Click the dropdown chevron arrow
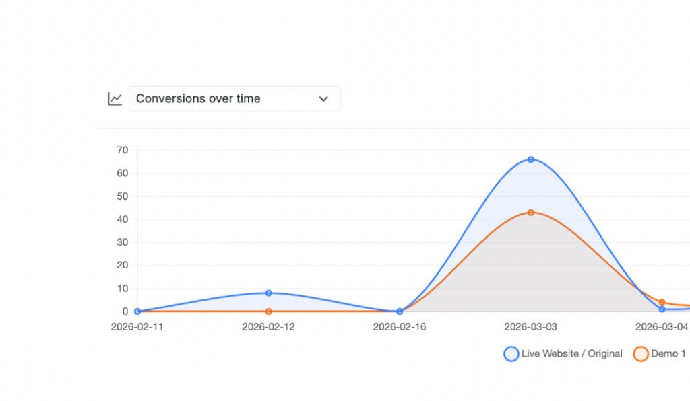The image size is (690, 401). point(323,99)
